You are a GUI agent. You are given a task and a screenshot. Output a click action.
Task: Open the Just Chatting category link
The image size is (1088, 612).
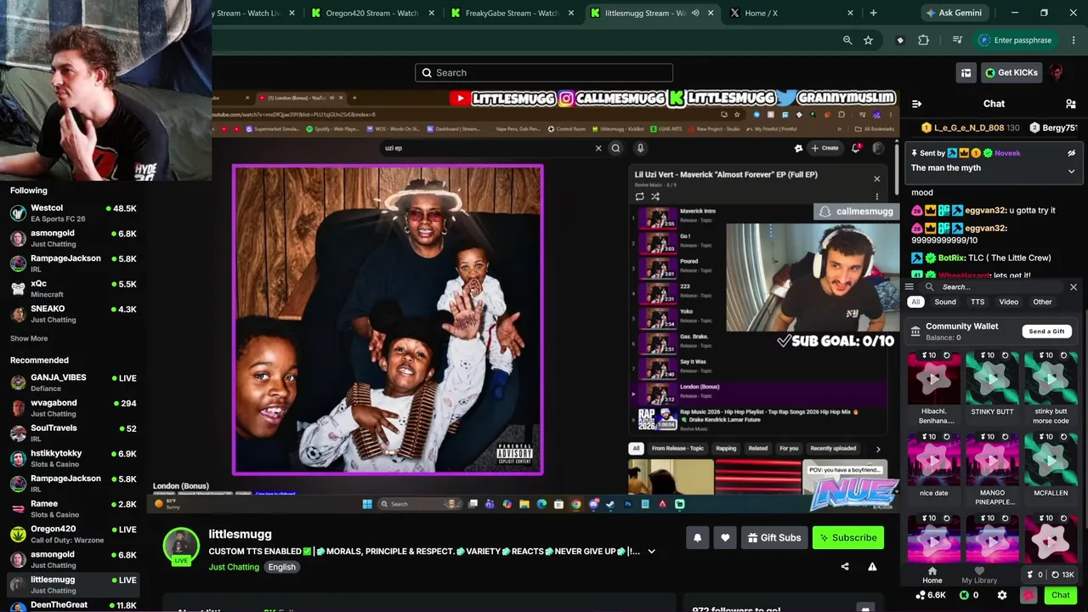click(x=234, y=567)
